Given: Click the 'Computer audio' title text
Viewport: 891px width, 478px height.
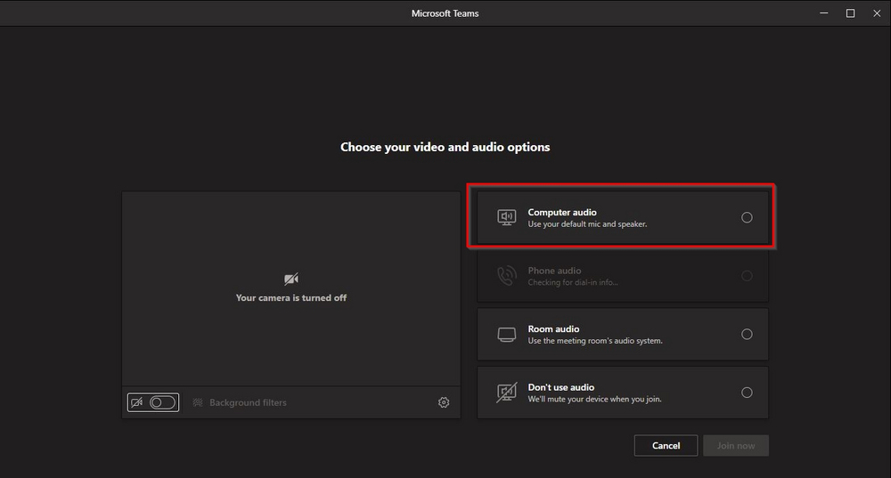Looking at the screenshot, I should point(562,213).
